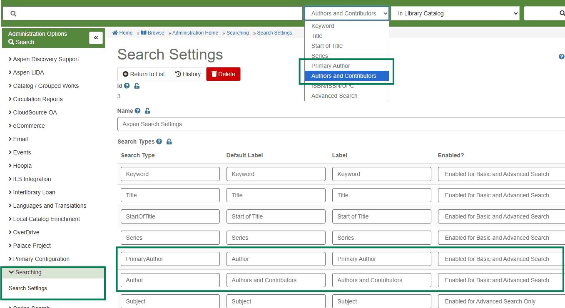Select Primary Author in the dropdown list

click(x=346, y=66)
